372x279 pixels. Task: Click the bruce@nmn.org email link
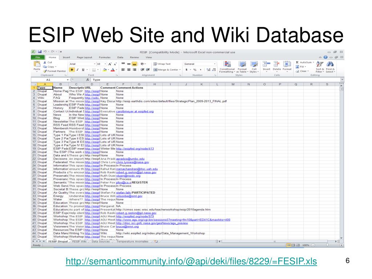[128, 227]
